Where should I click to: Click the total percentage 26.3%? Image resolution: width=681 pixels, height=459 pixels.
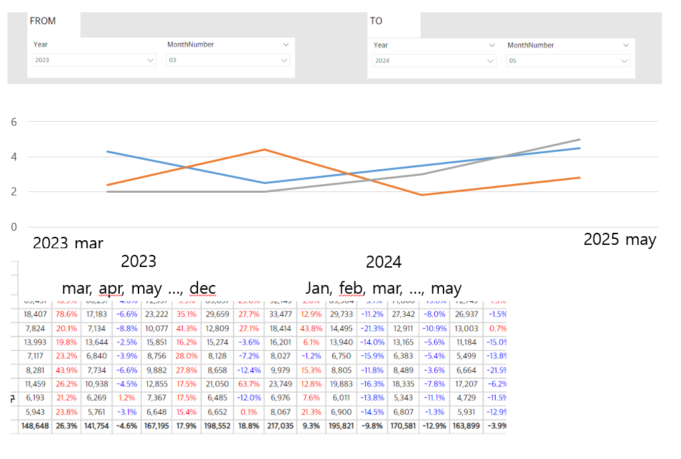(66, 426)
